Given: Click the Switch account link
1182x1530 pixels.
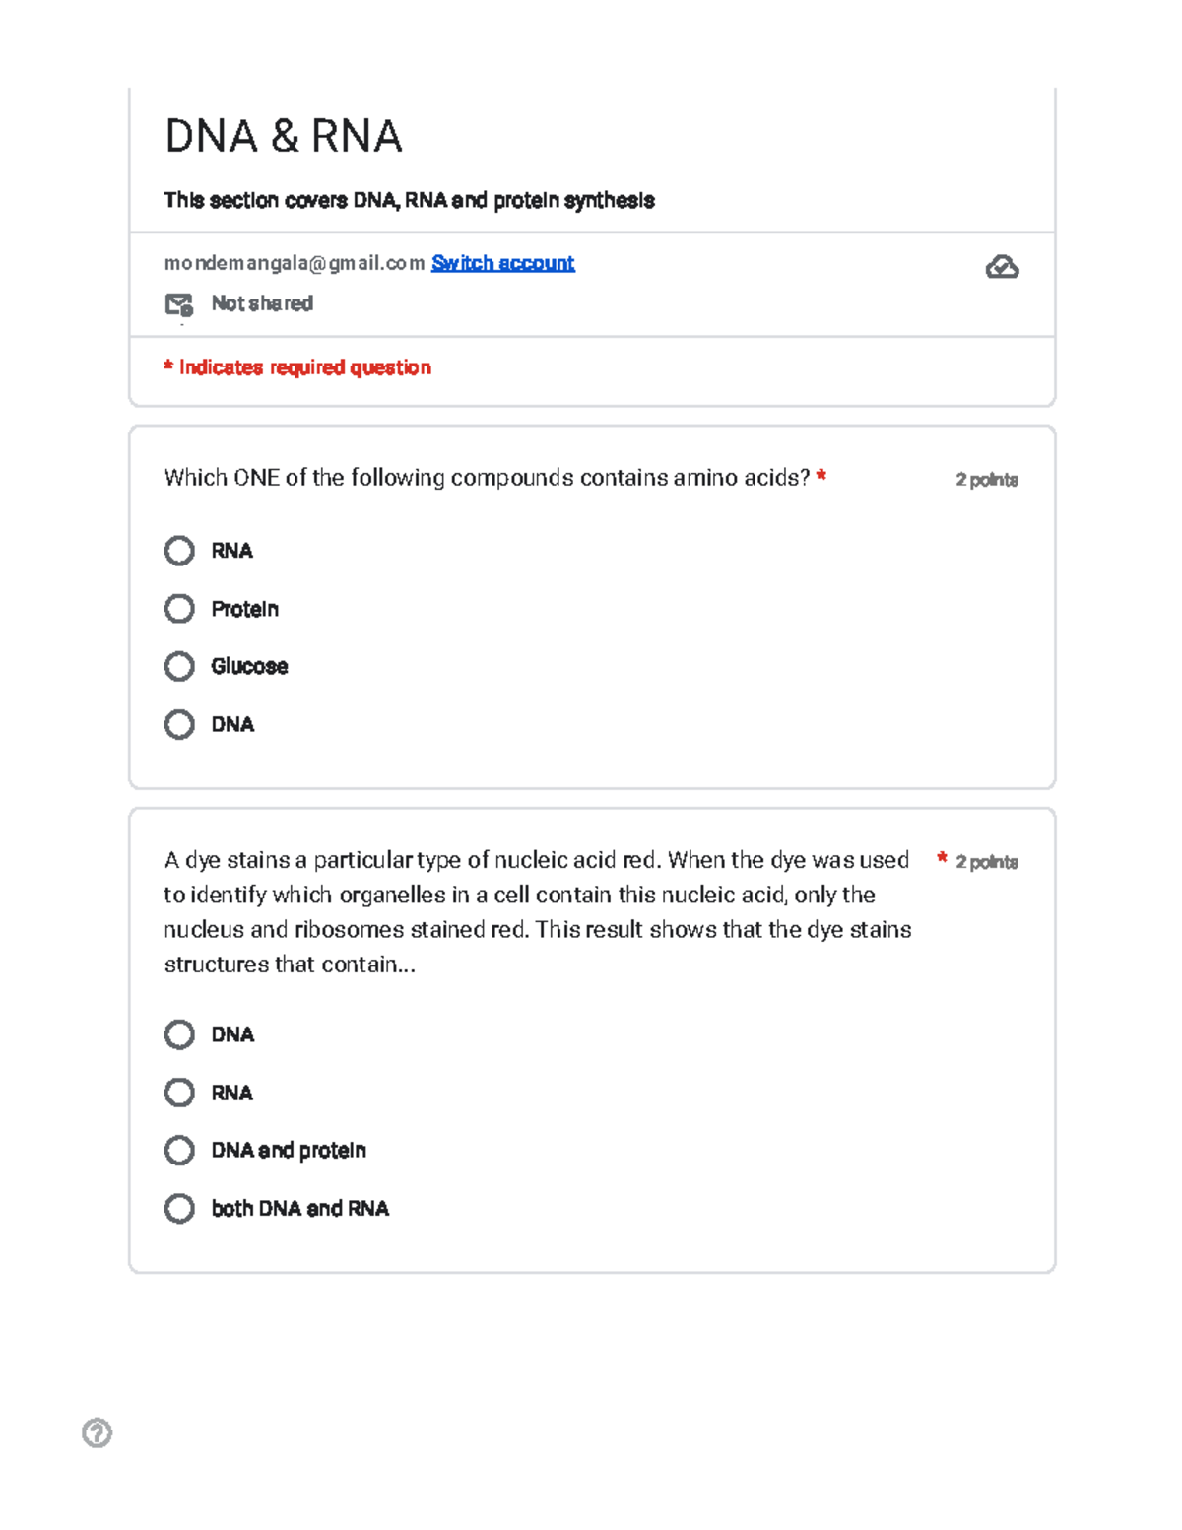Looking at the screenshot, I should coord(502,263).
